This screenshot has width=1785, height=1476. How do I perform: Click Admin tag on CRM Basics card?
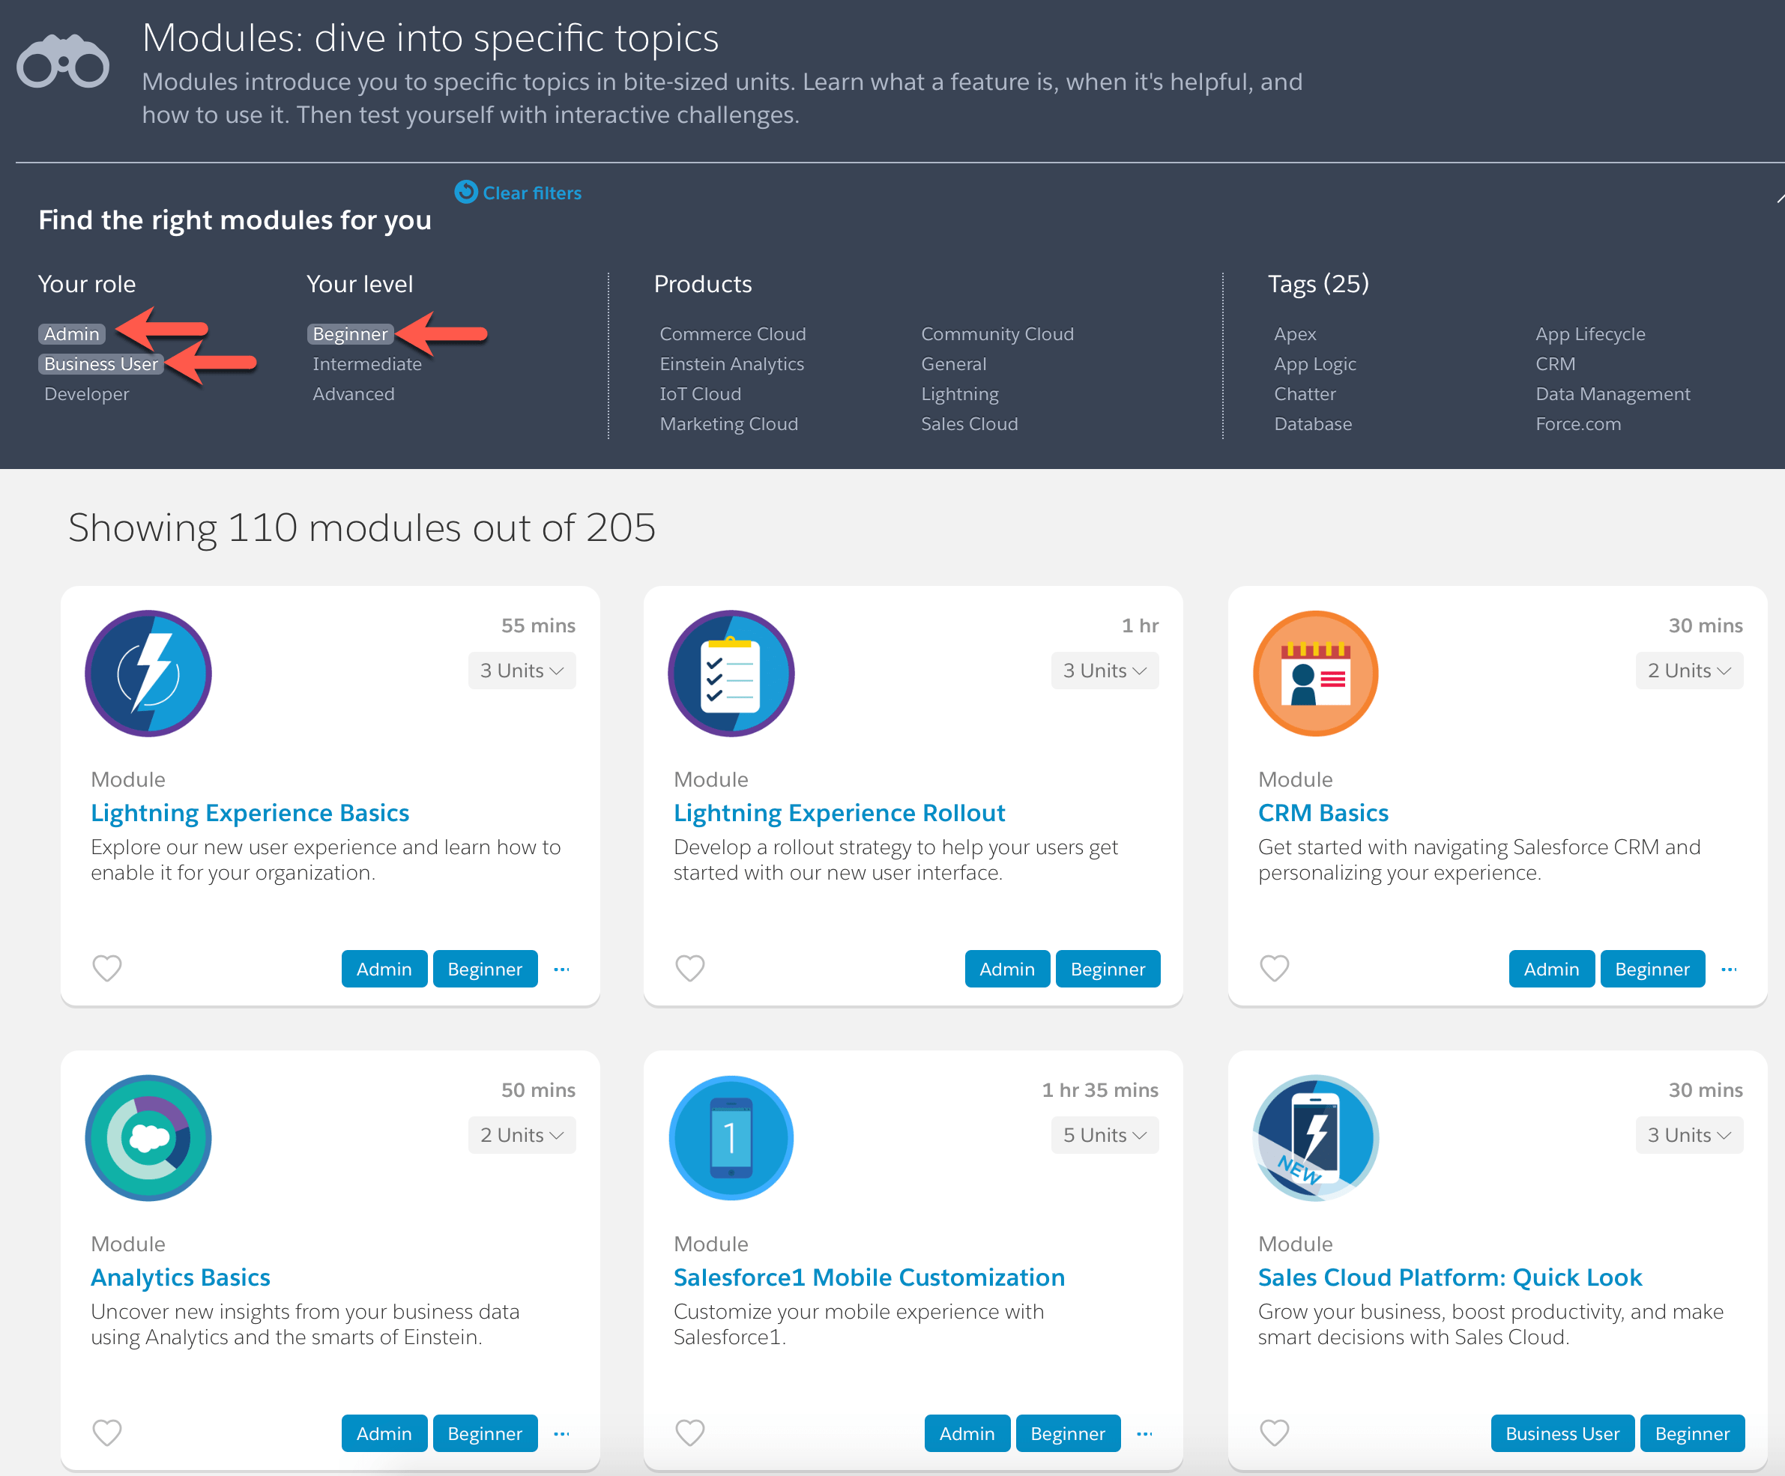click(1551, 969)
